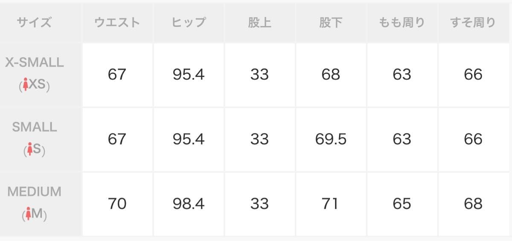Click the thigh value 65 for MEDIUM
The width and height of the screenshot is (512, 241).
(402, 204)
